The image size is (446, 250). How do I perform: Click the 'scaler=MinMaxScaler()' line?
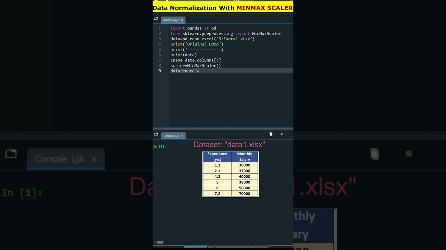click(195, 65)
